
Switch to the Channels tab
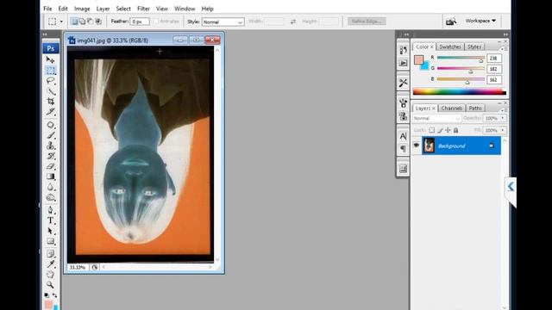tap(452, 108)
